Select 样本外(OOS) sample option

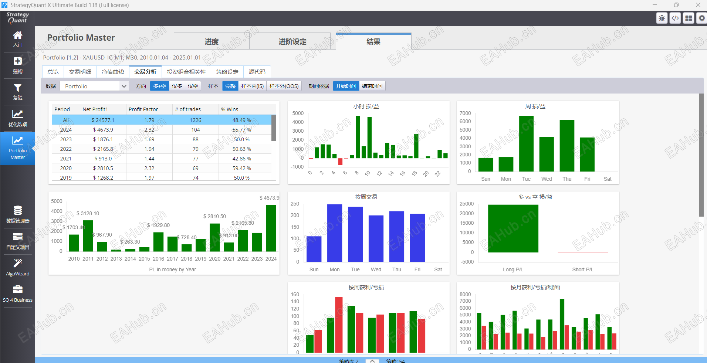[284, 86]
